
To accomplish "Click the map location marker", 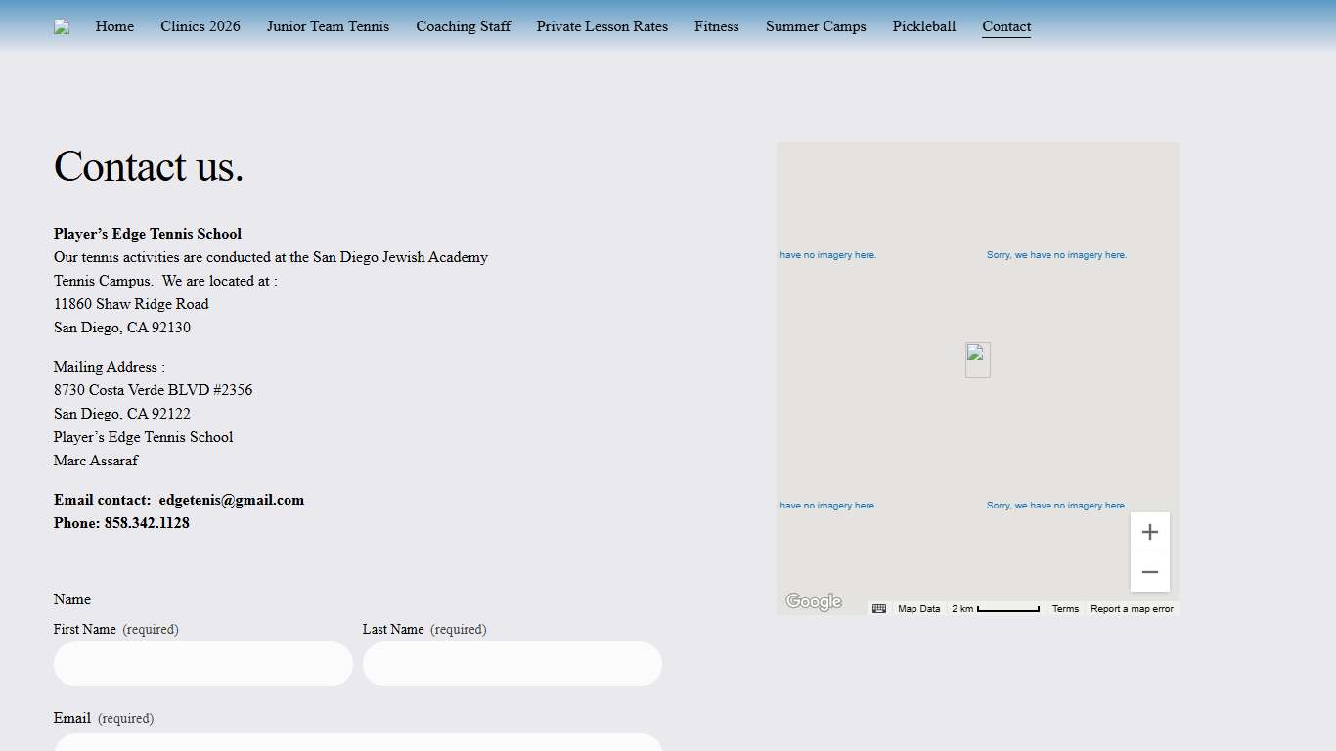I will 978,360.
